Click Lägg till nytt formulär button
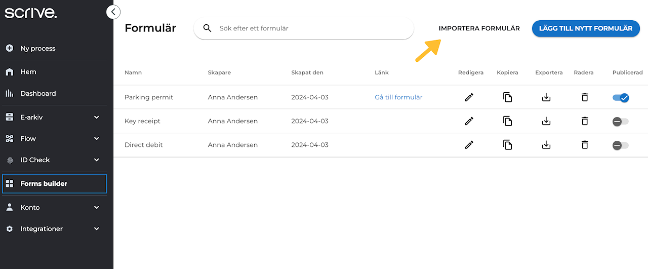Screen dimensions: 648x269 [x=586, y=28]
